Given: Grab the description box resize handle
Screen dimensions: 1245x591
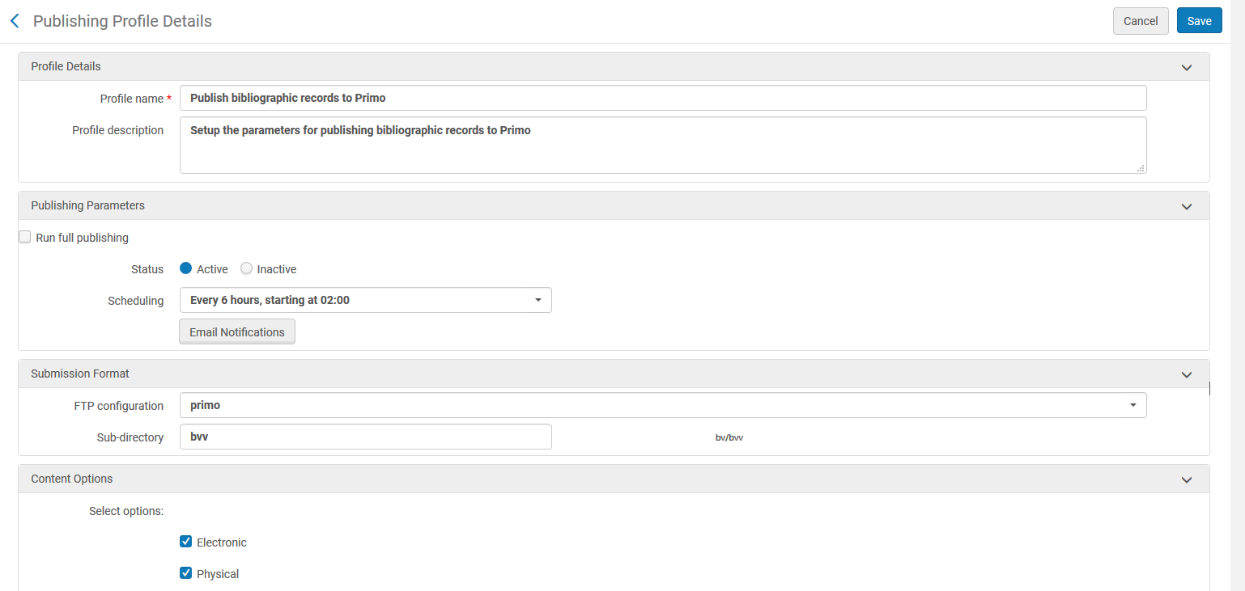Looking at the screenshot, I should [1141, 168].
